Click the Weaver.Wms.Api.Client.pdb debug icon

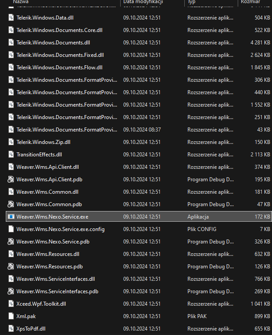point(11,179)
